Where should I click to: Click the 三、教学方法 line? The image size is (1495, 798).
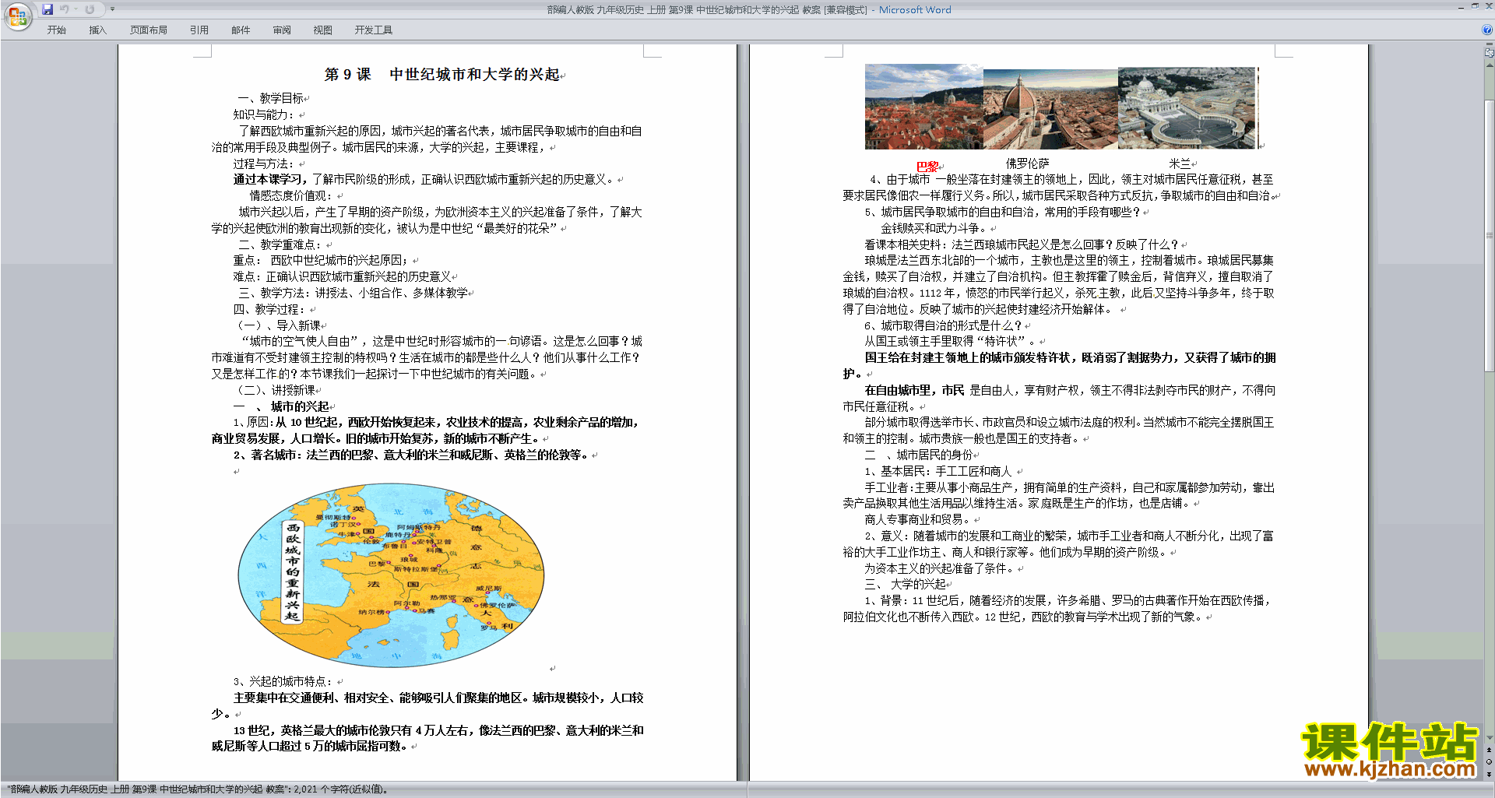point(354,293)
